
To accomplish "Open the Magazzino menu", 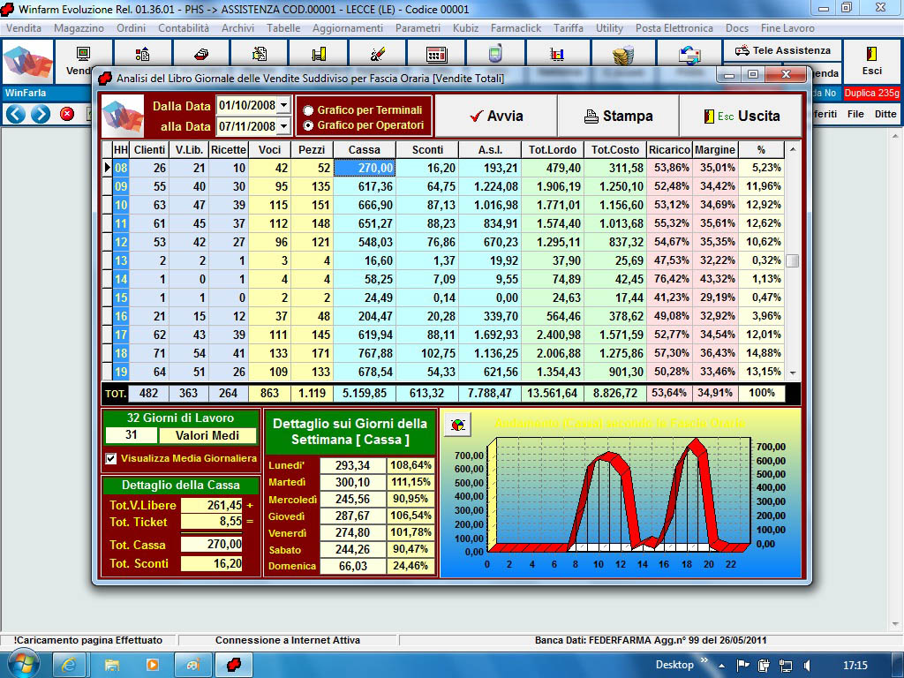I will (x=79, y=28).
